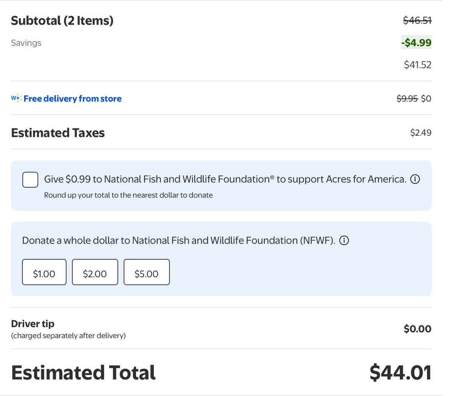Click the Estimated Taxes label
The image size is (454, 396).
pyautogui.click(x=58, y=133)
